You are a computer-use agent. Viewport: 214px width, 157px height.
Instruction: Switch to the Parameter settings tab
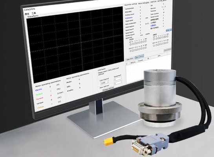131,4
